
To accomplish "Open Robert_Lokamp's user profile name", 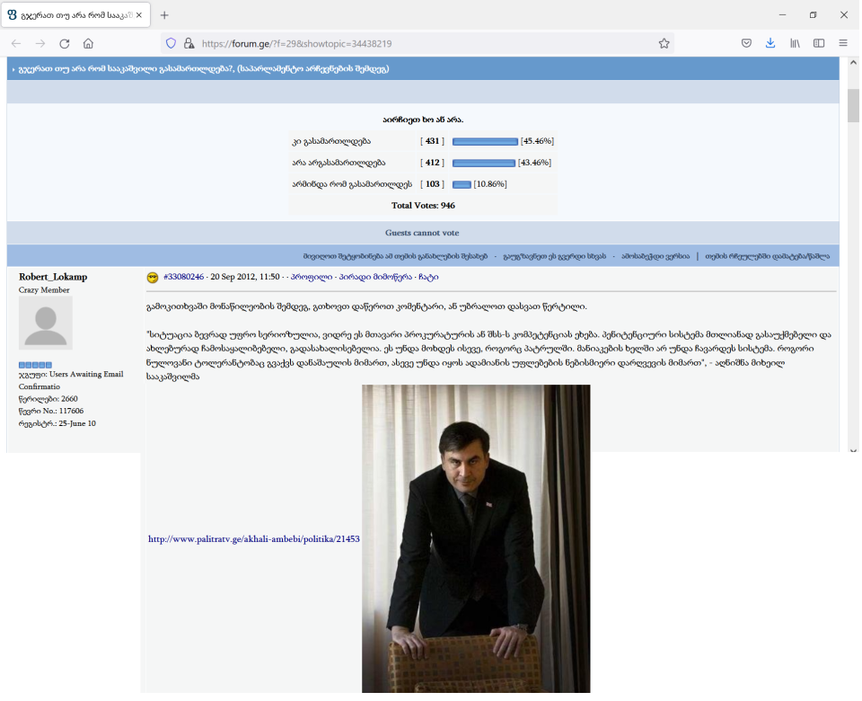I will tap(53, 277).
